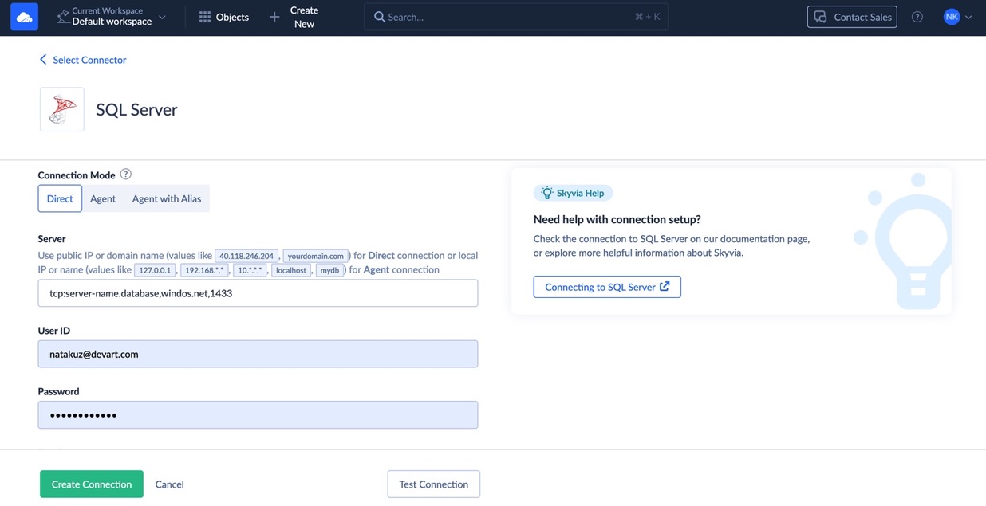
Task: Open the help question mark icon in header
Action: 917,17
